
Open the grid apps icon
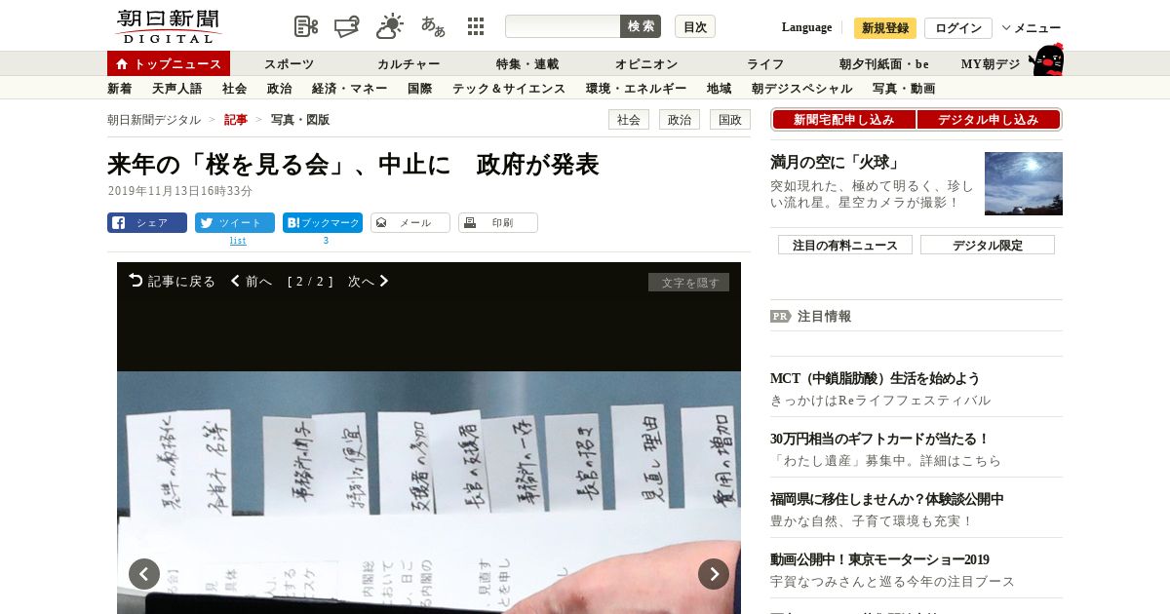click(476, 26)
